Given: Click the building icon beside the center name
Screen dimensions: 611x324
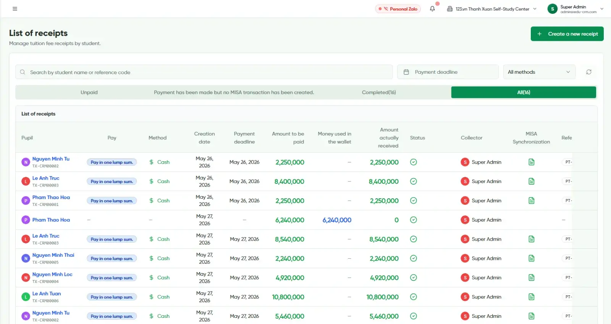Looking at the screenshot, I should coord(450,9).
